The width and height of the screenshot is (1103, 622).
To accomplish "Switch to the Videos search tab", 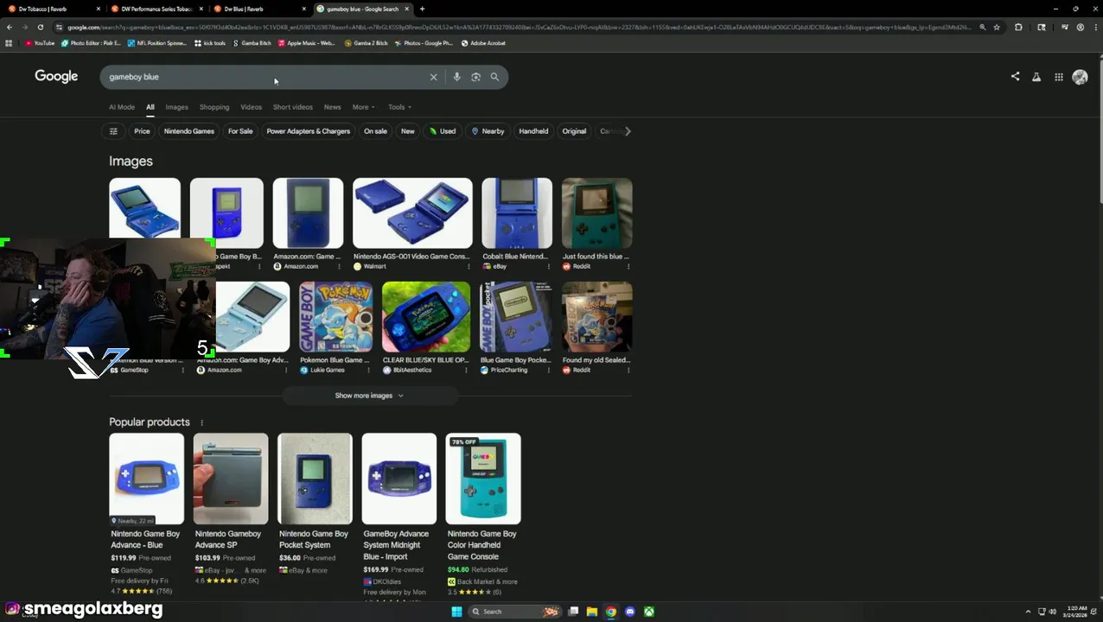I will pyautogui.click(x=251, y=107).
